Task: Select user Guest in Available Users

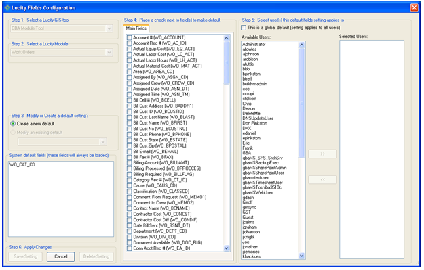Action: (248, 217)
